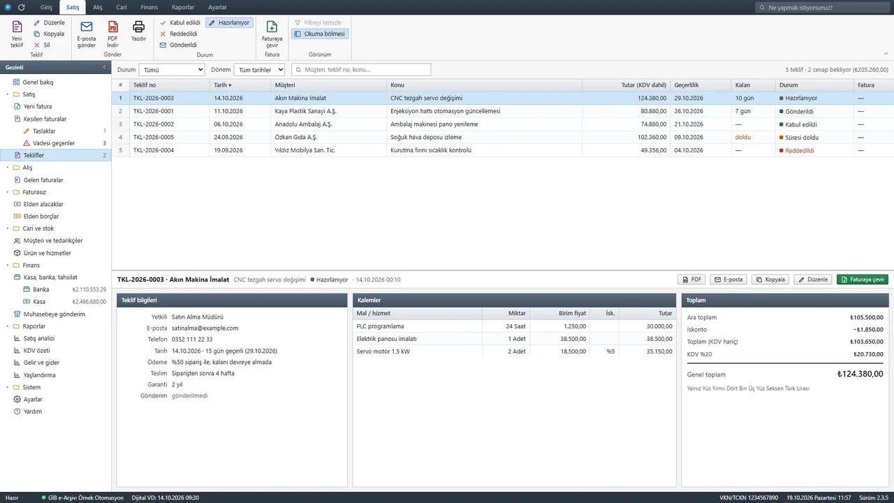Delete offer with Sil in ribbon
The width and height of the screenshot is (894, 503).
pos(42,45)
